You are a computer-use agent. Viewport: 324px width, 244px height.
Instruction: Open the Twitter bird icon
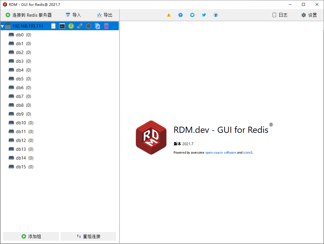pyautogui.click(x=204, y=15)
